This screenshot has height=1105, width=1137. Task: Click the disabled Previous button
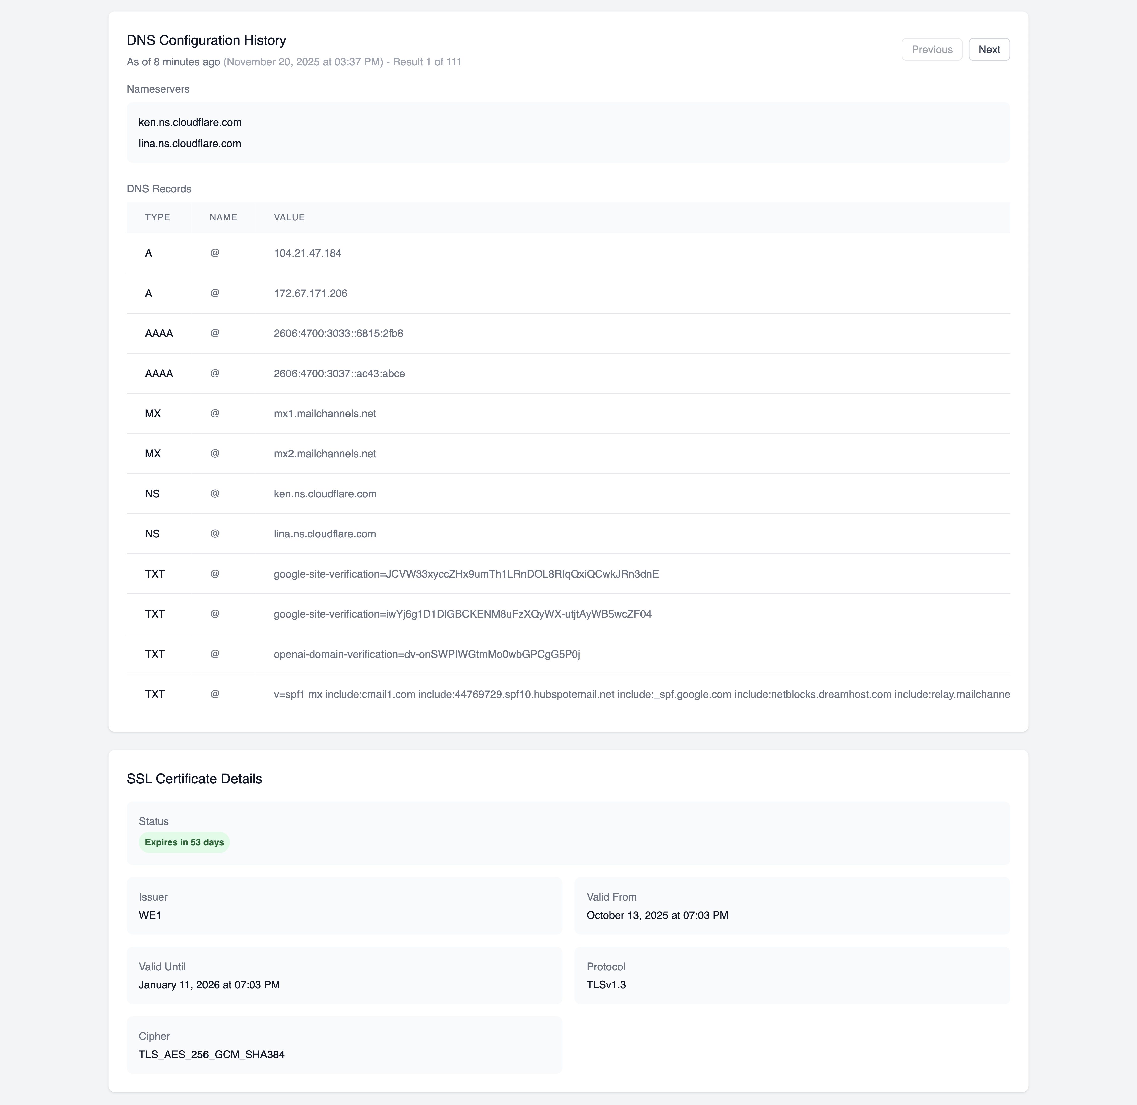click(x=932, y=49)
